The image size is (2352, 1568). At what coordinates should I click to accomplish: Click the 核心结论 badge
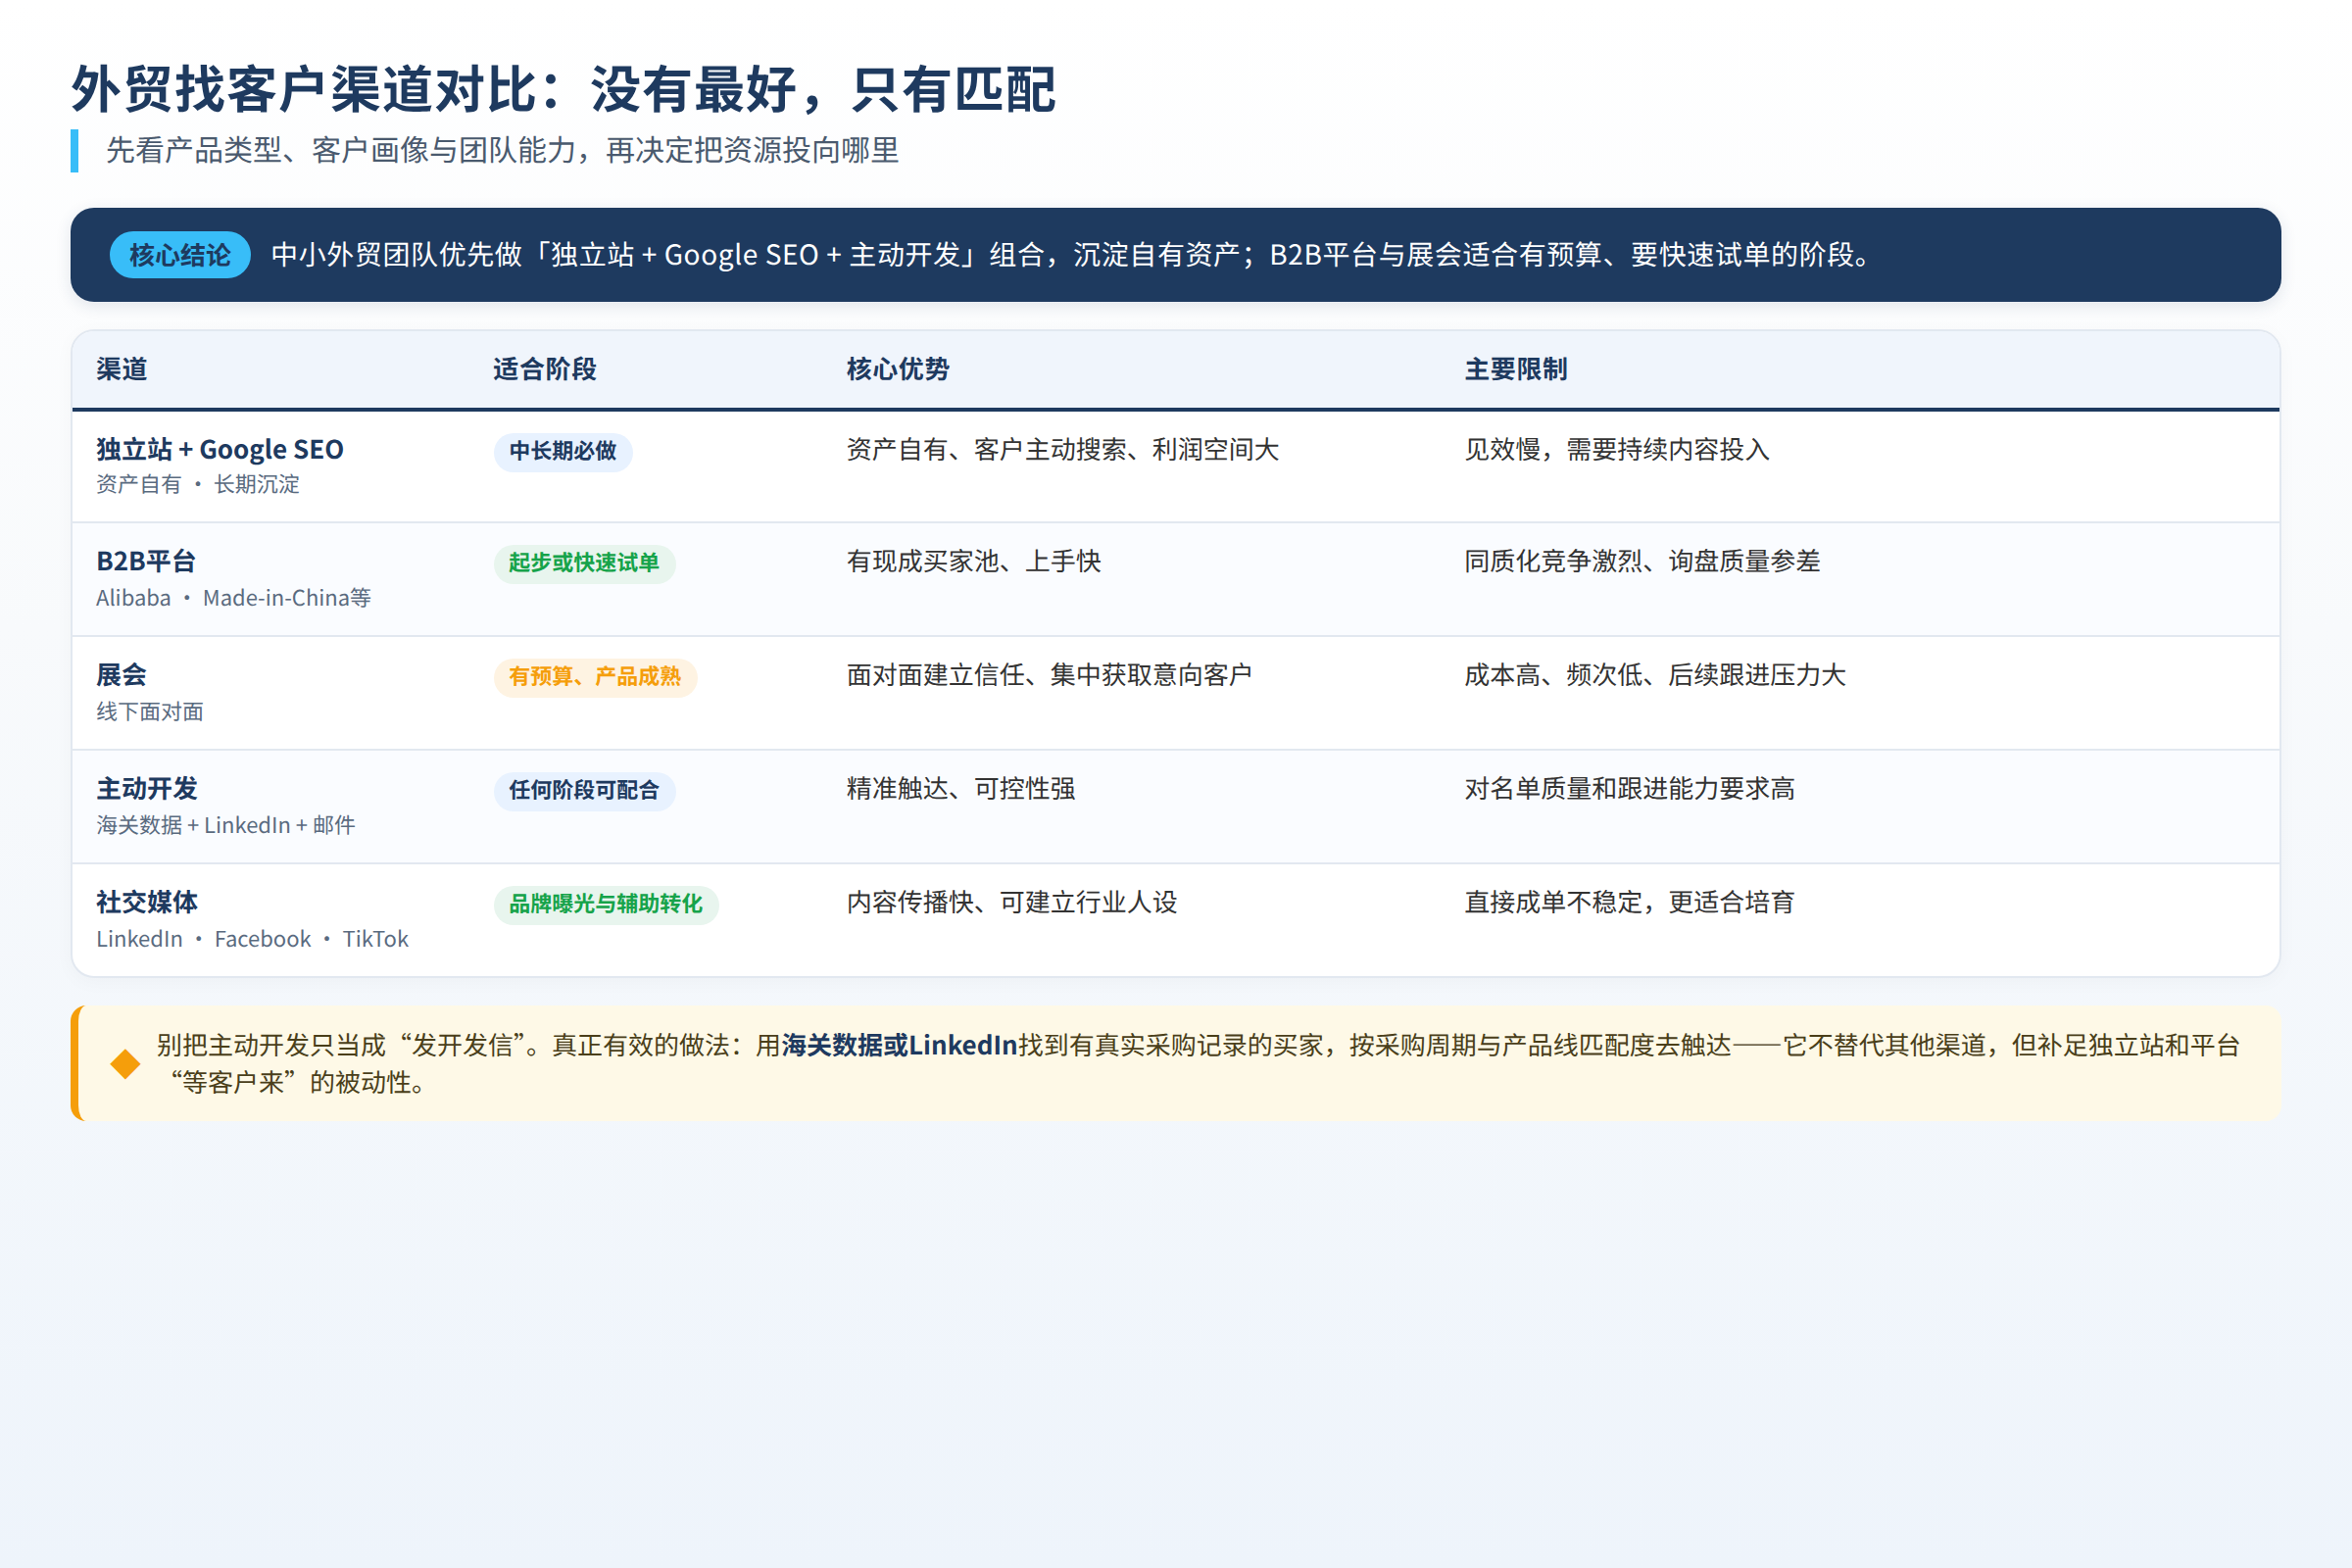(x=180, y=255)
